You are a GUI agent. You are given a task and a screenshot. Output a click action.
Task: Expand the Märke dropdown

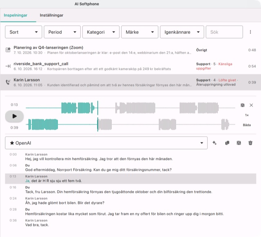[139, 32]
